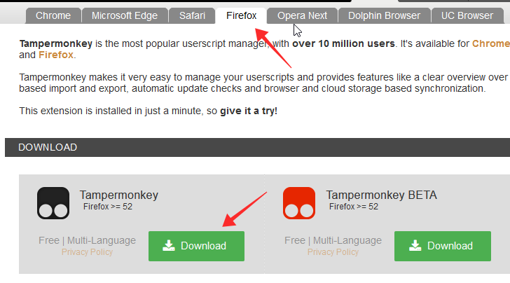Open the Dolphin Browser tab
This screenshot has height=283, width=510.
coord(384,15)
